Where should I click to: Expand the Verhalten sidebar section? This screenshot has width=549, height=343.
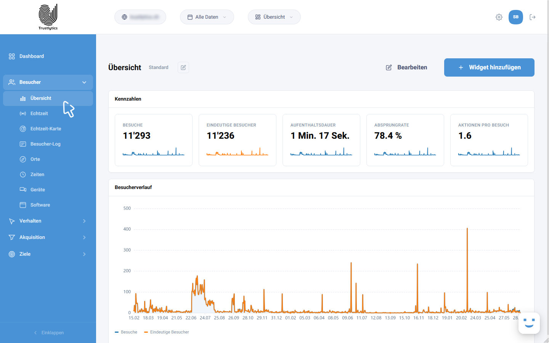48,221
